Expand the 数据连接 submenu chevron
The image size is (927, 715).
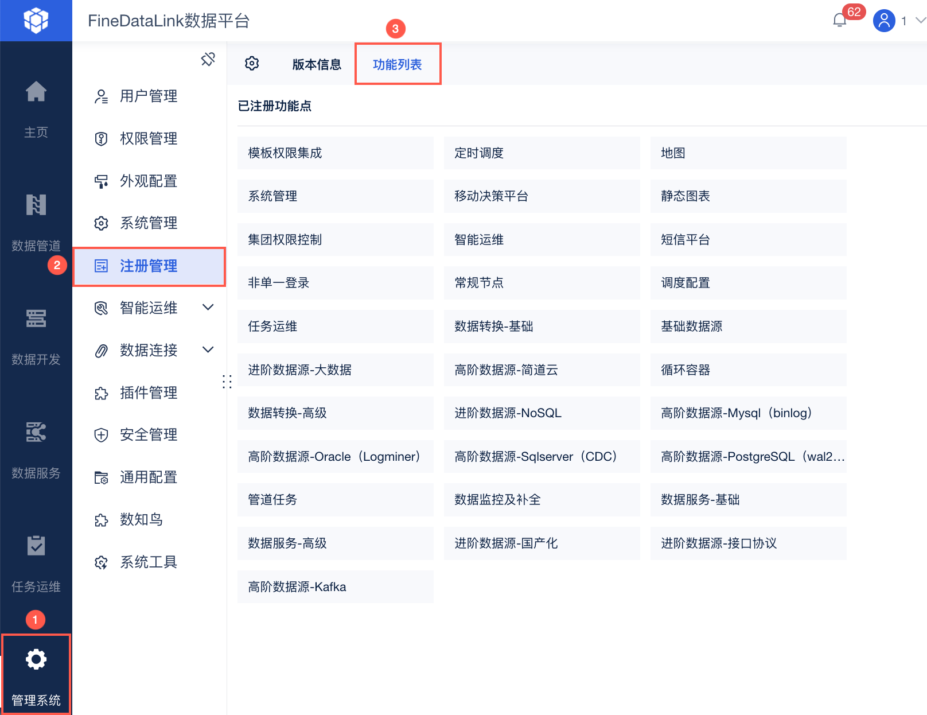point(208,349)
